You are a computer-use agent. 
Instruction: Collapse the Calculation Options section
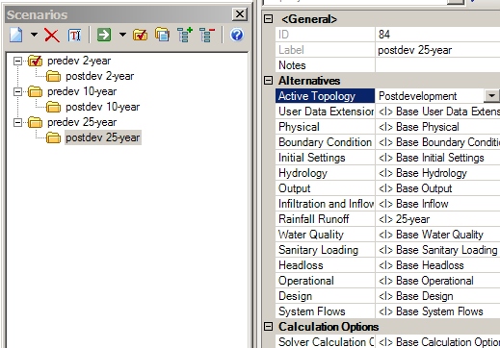tap(268, 327)
